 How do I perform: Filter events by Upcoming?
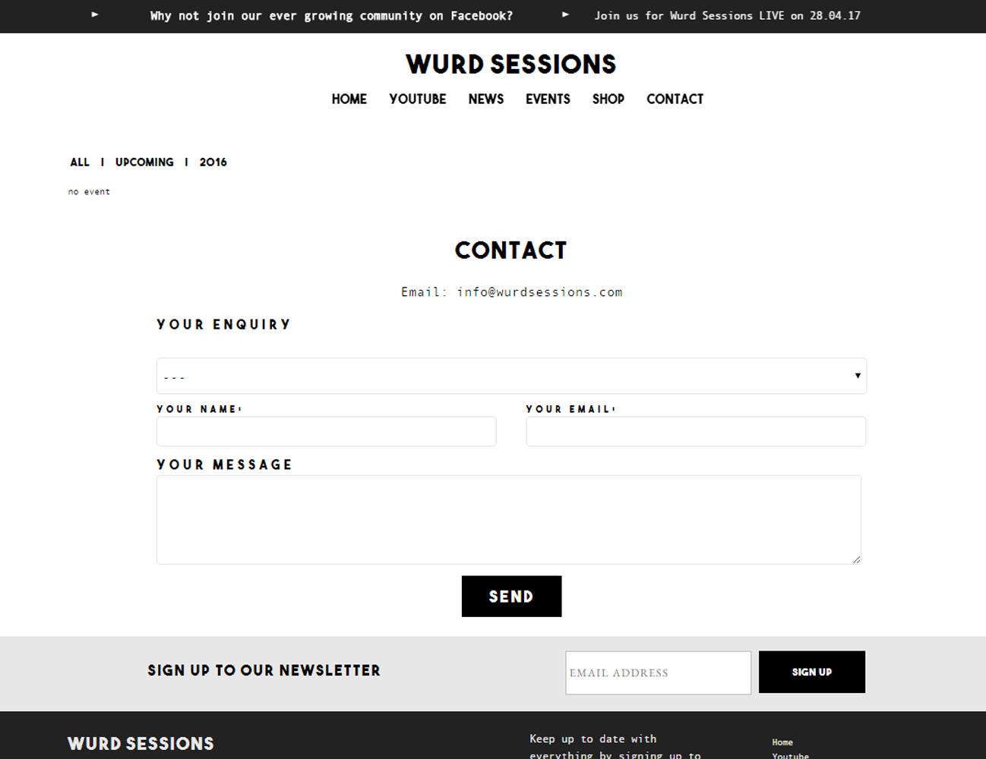coord(144,162)
